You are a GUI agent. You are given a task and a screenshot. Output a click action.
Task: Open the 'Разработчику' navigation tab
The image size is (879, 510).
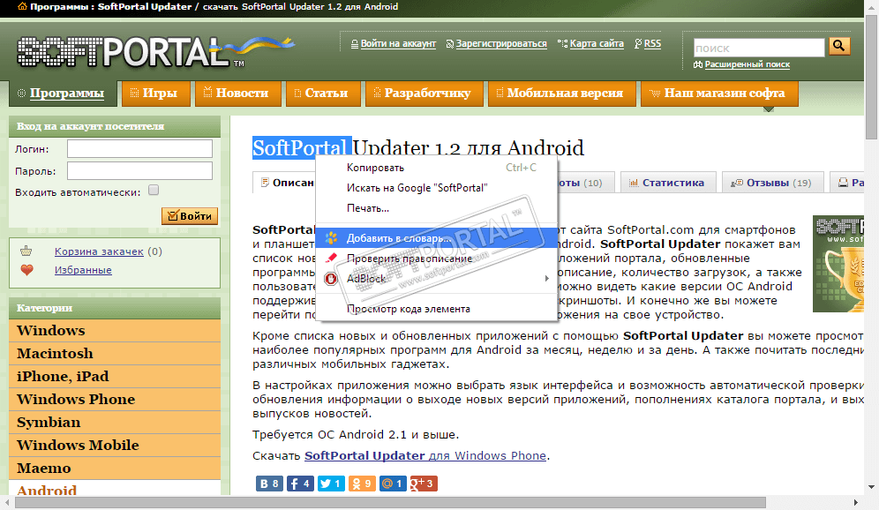[424, 93]
